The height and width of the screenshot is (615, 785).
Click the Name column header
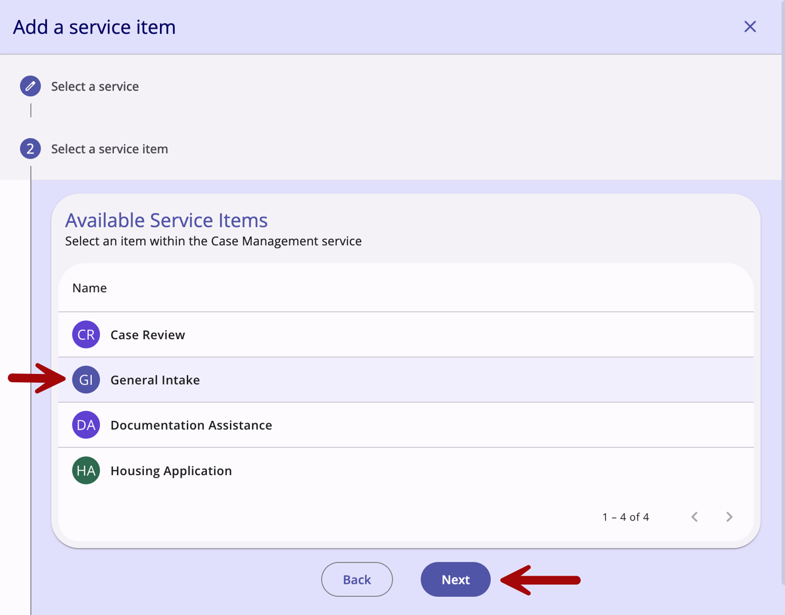(89, 288)
